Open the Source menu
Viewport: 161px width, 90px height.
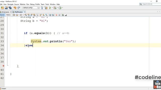[17, 4]
